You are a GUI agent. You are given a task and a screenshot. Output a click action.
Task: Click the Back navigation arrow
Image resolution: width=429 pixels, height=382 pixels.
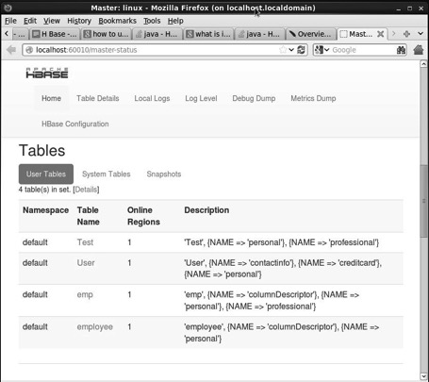11,50
